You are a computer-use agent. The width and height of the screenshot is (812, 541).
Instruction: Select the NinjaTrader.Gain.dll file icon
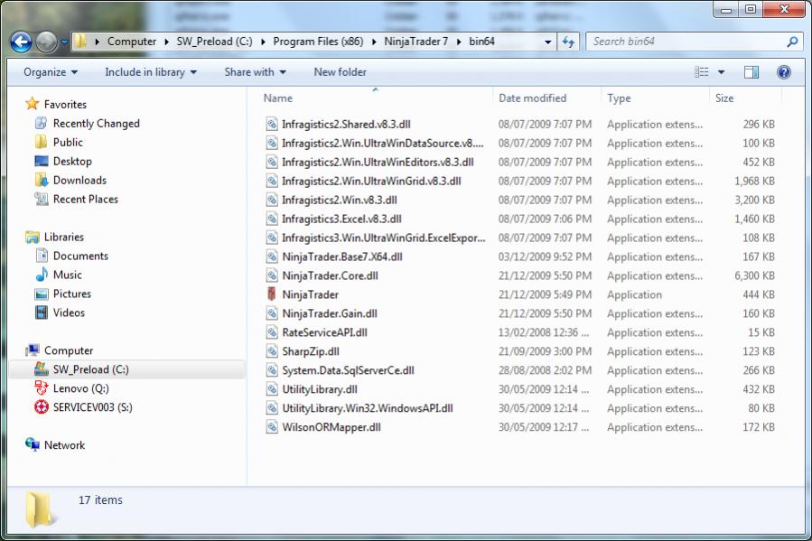[271, 313]
